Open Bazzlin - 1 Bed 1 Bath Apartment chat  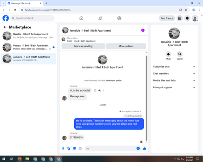tap(28, 36)
